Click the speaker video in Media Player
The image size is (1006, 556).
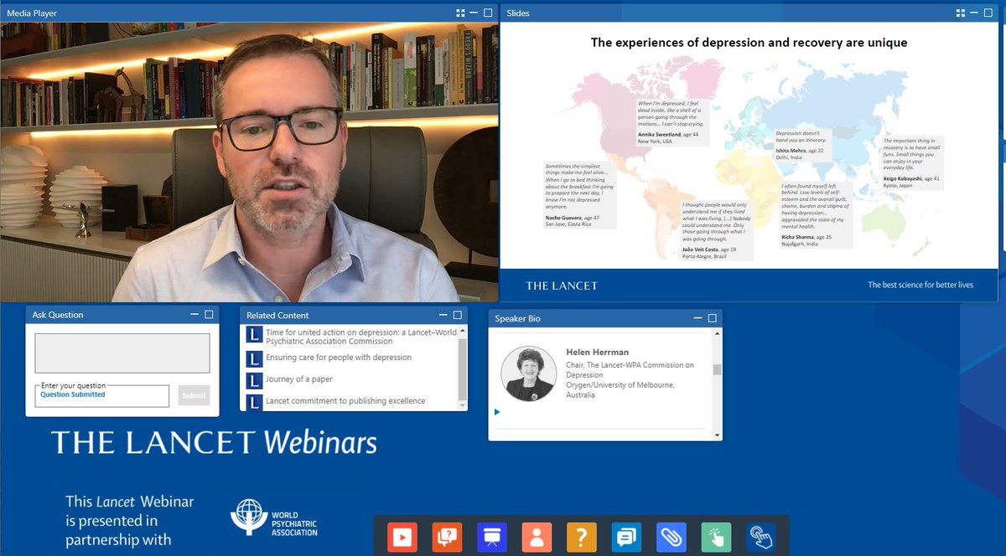coord(249,162)
